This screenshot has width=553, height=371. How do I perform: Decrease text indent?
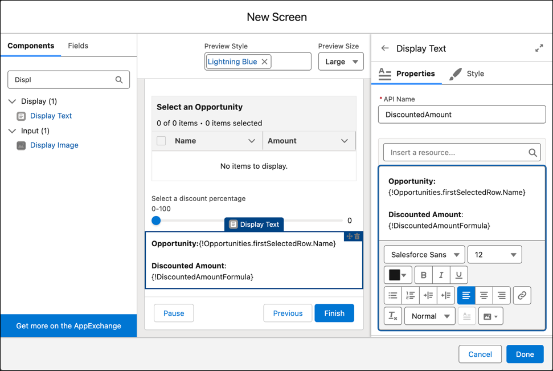pyautogui.click(x=446, y=295)
